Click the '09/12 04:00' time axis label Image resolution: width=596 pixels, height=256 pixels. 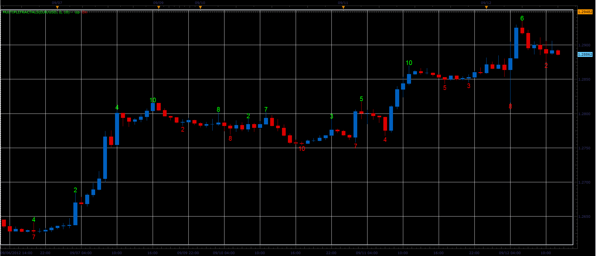510,253
